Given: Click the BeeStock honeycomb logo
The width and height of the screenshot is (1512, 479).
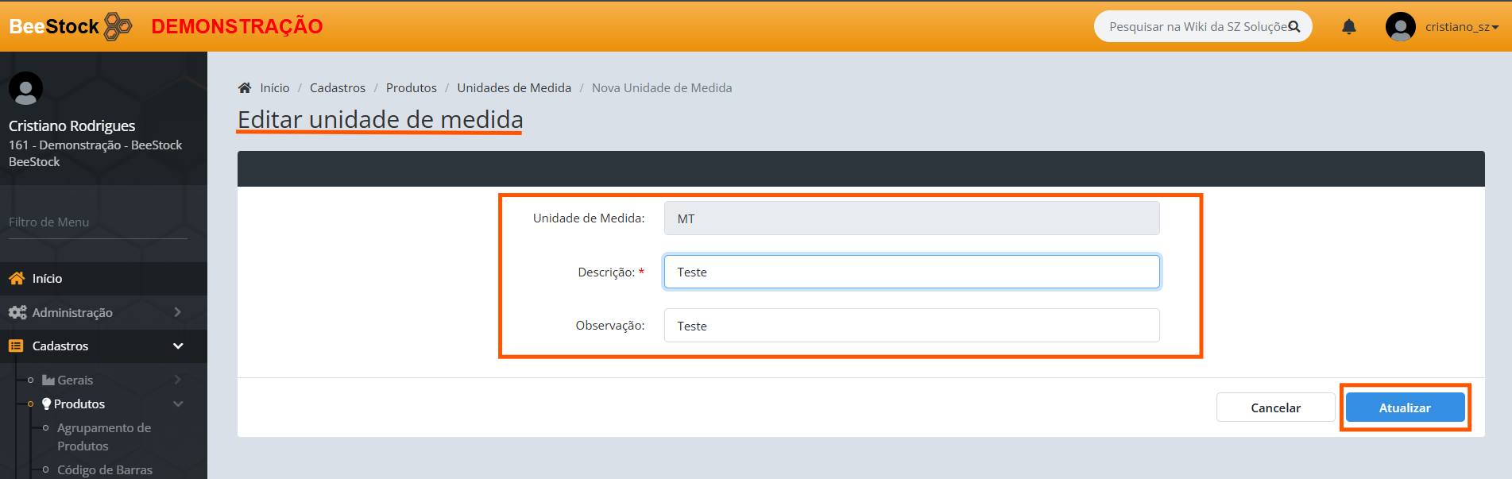Looking at the screenshot, I should point(118,26).
